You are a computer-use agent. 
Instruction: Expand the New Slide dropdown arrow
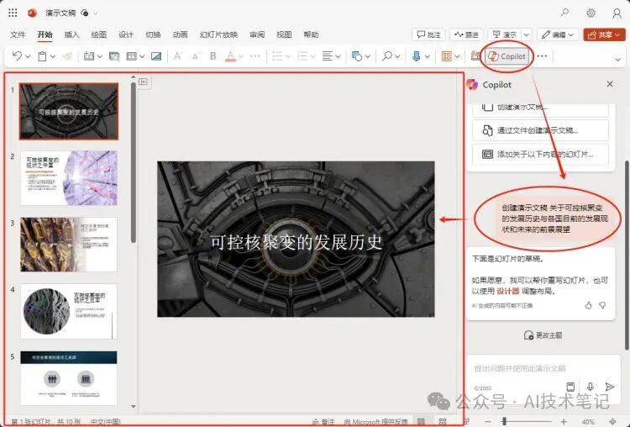(100, 56)
